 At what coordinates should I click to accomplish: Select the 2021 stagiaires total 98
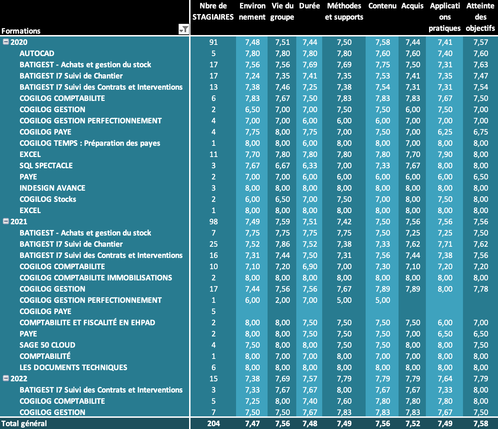(x=214, y=222)
